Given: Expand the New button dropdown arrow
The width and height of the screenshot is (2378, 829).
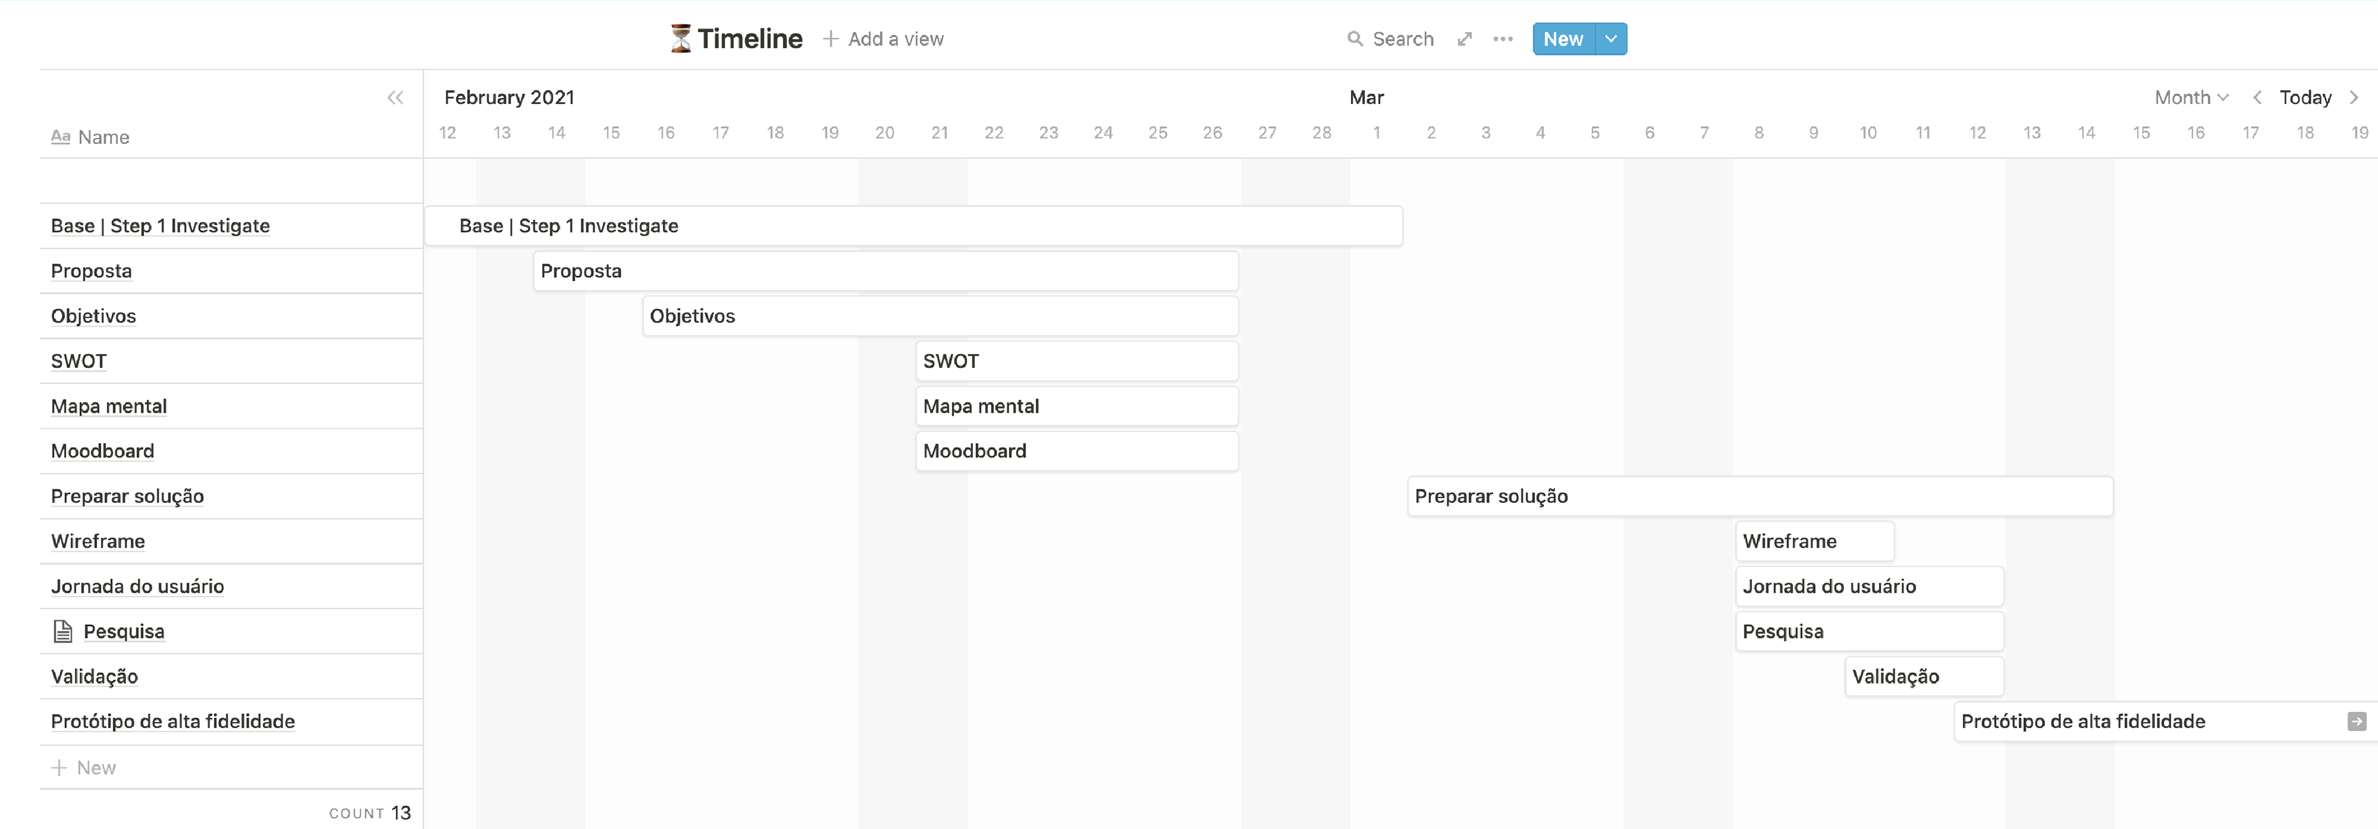Looking at the screenshot, I should (x=1611, y=39).
